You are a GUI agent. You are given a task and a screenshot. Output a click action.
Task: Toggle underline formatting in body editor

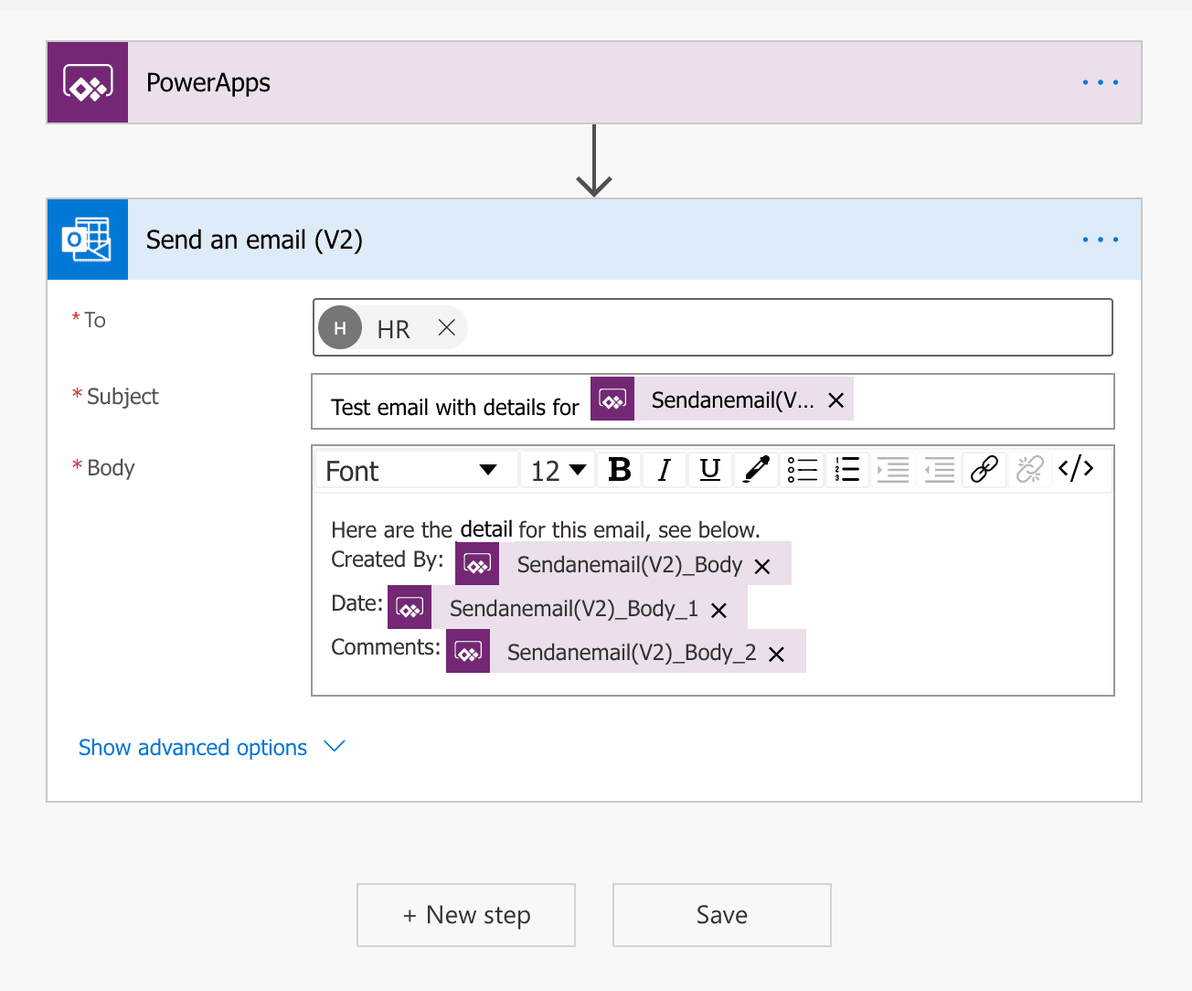tap(710, 470)
